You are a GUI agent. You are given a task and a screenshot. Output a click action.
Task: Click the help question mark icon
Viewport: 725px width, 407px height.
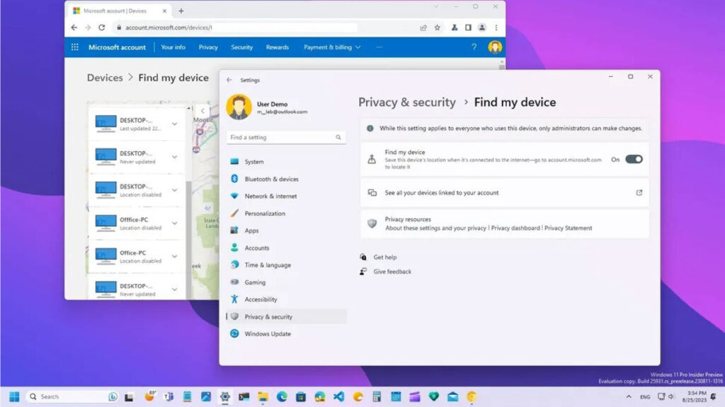click(474, 47)
